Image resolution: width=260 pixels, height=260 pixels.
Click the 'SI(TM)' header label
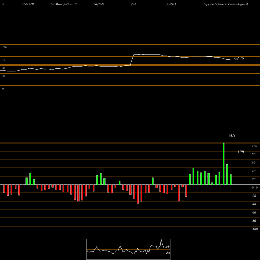click(99, 4)
